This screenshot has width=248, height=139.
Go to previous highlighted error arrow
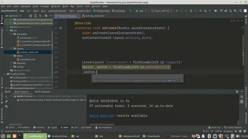(x=238, y=20)
